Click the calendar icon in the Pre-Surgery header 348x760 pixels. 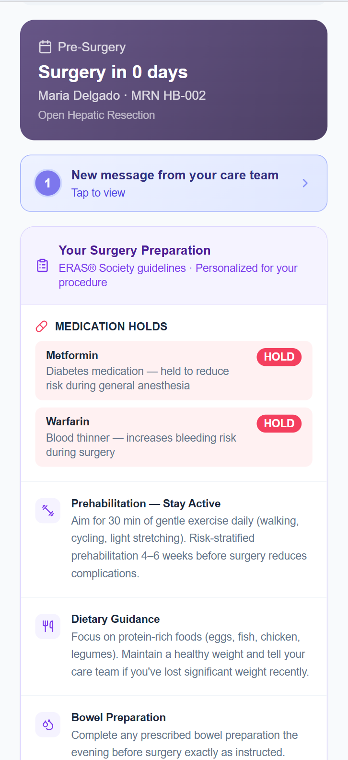point(45,47)
